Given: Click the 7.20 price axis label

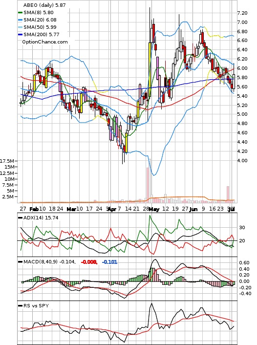Looking at the screenshot, I should pos(242,13).
